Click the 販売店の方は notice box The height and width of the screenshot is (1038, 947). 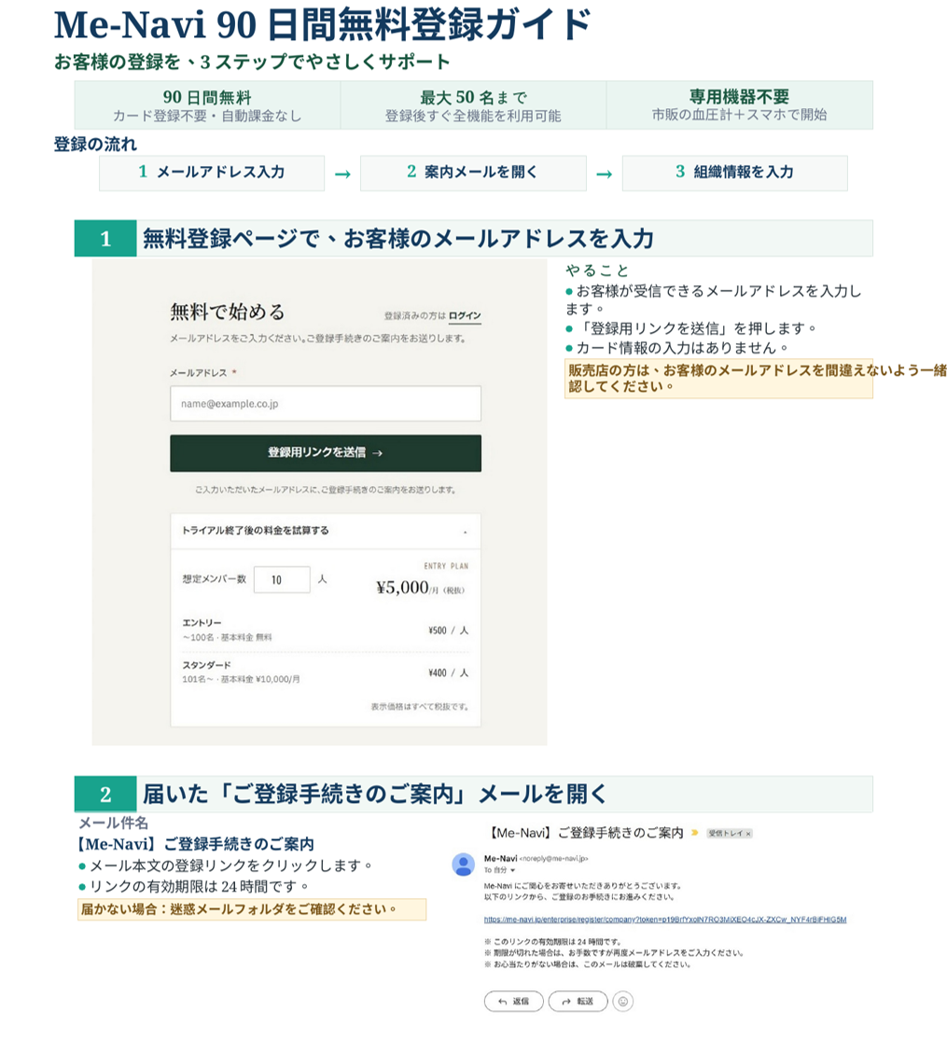pos(718,379)
